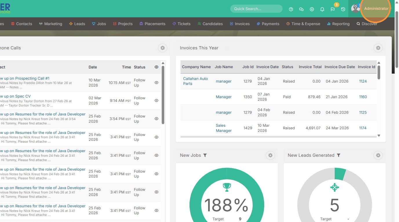Open the Time & Expense menu
Screen dimensions: 399x222
tap(303, 24)
